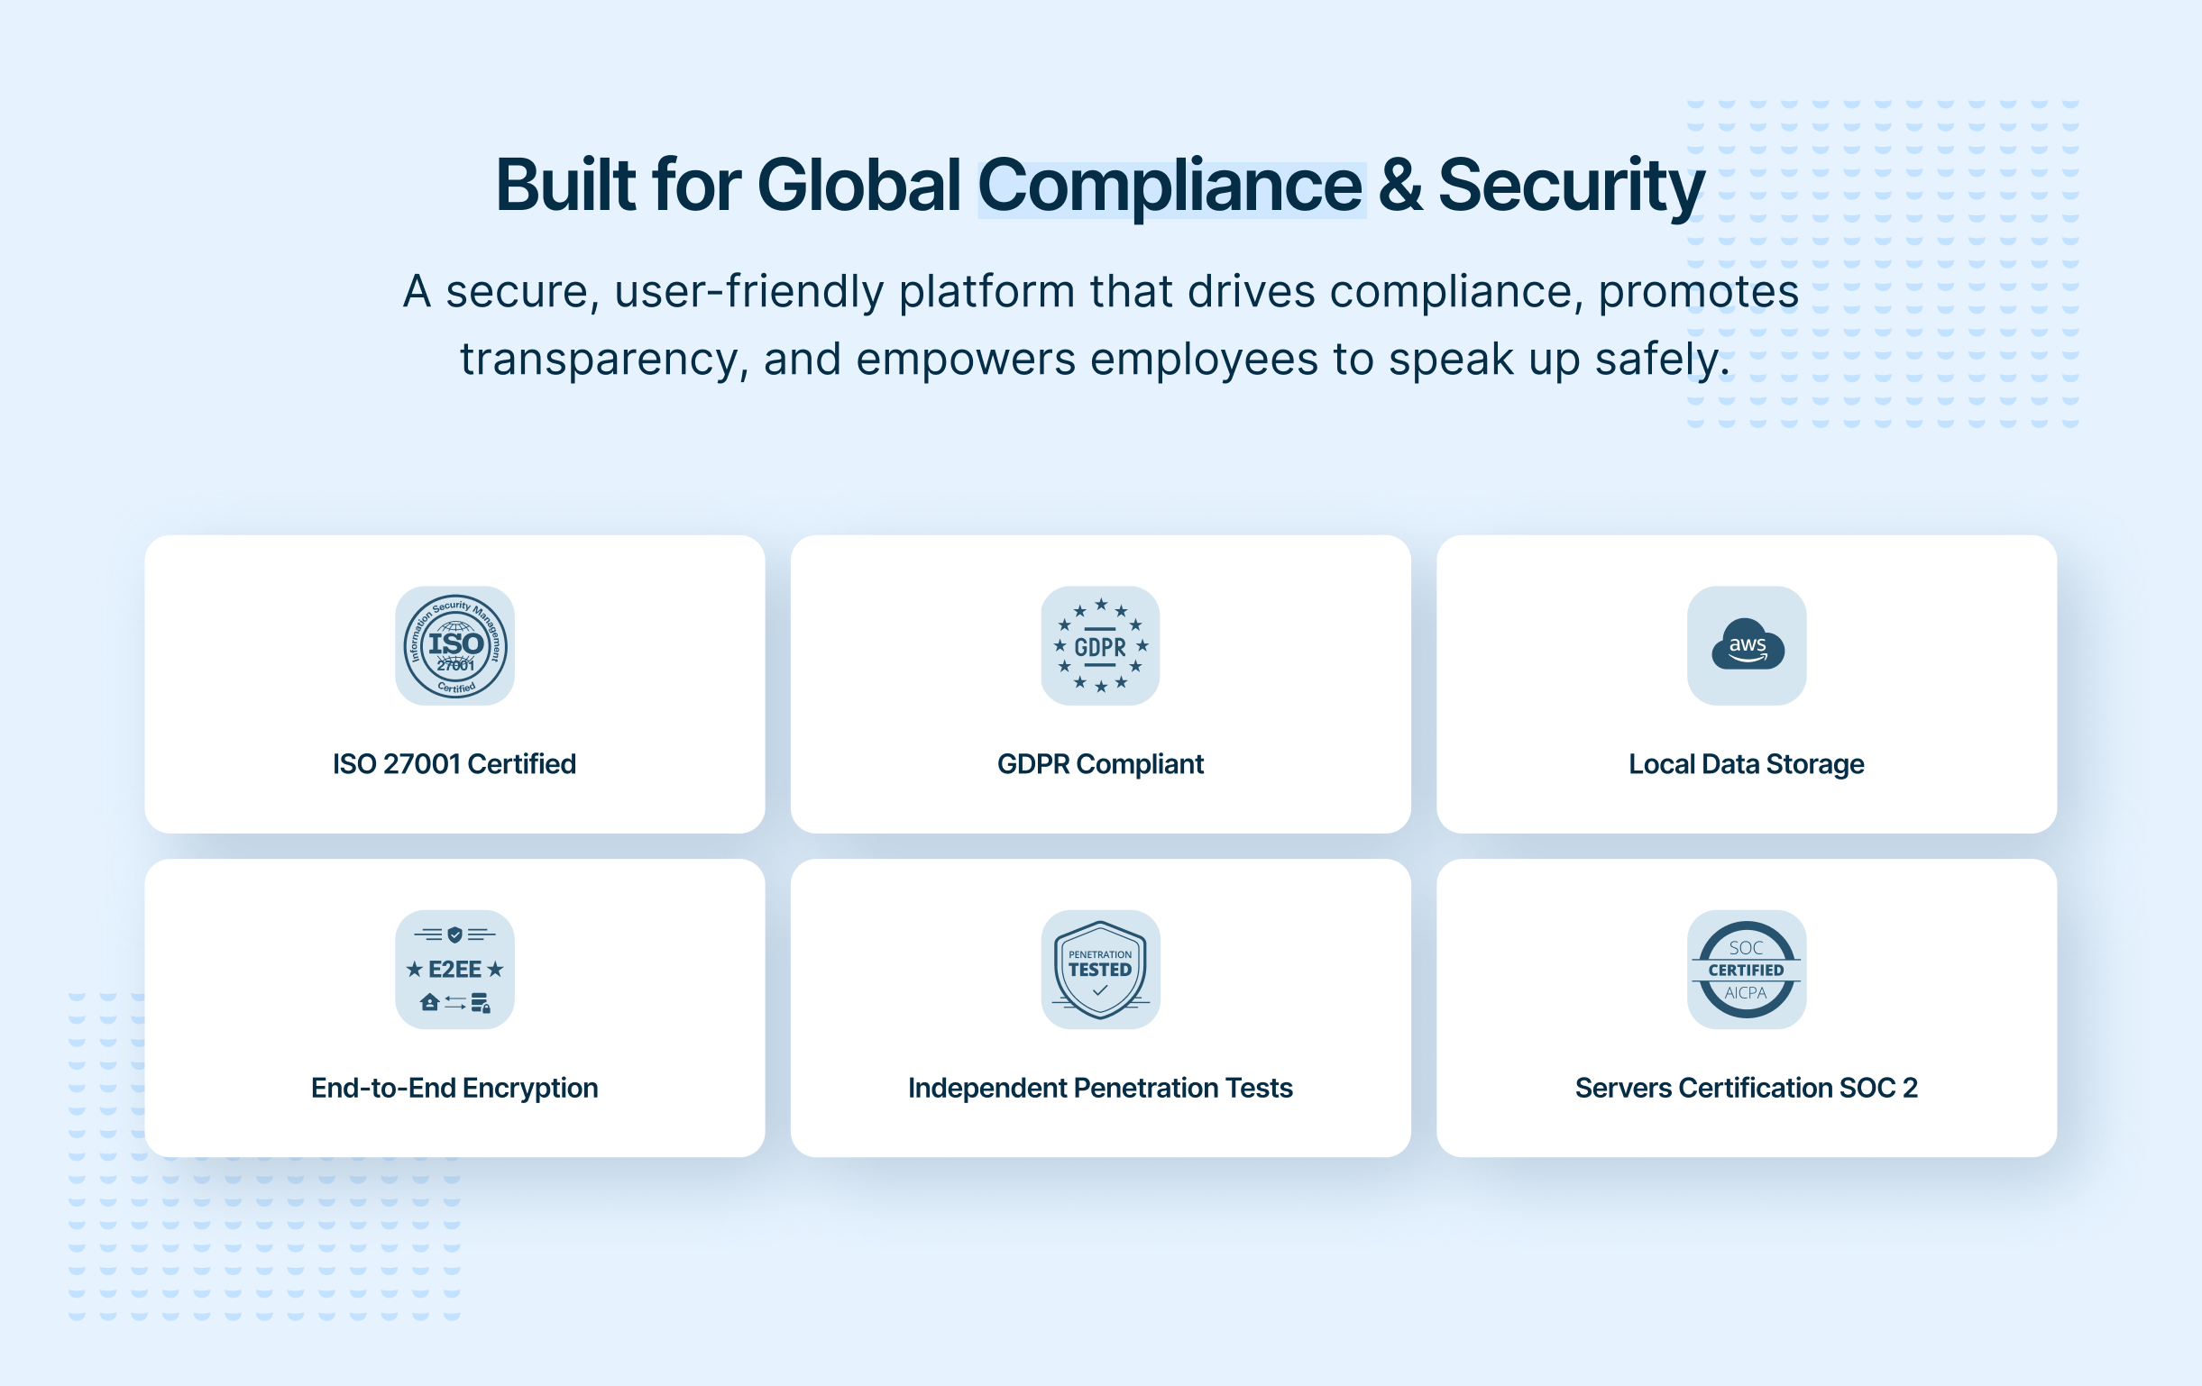Click the 'ISO 27001 Certified' label
Screen dimensions: 2202x1386
(454, 764)
